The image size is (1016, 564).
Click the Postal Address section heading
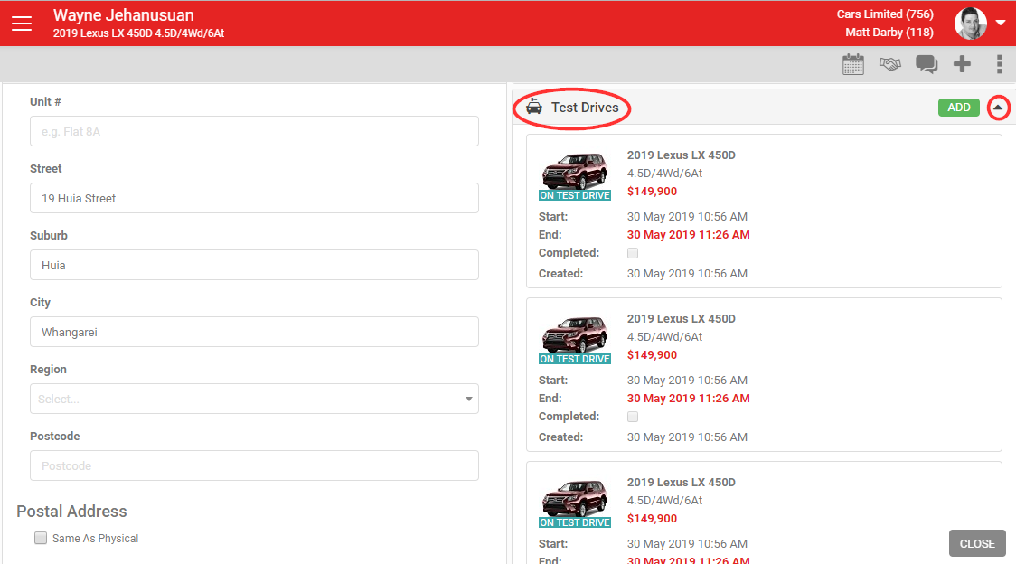[71, 511]
